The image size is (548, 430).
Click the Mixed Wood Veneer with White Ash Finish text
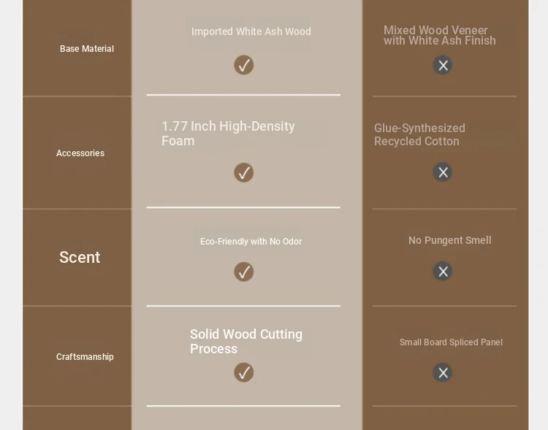pyautogui.click(x=440, y=35)
